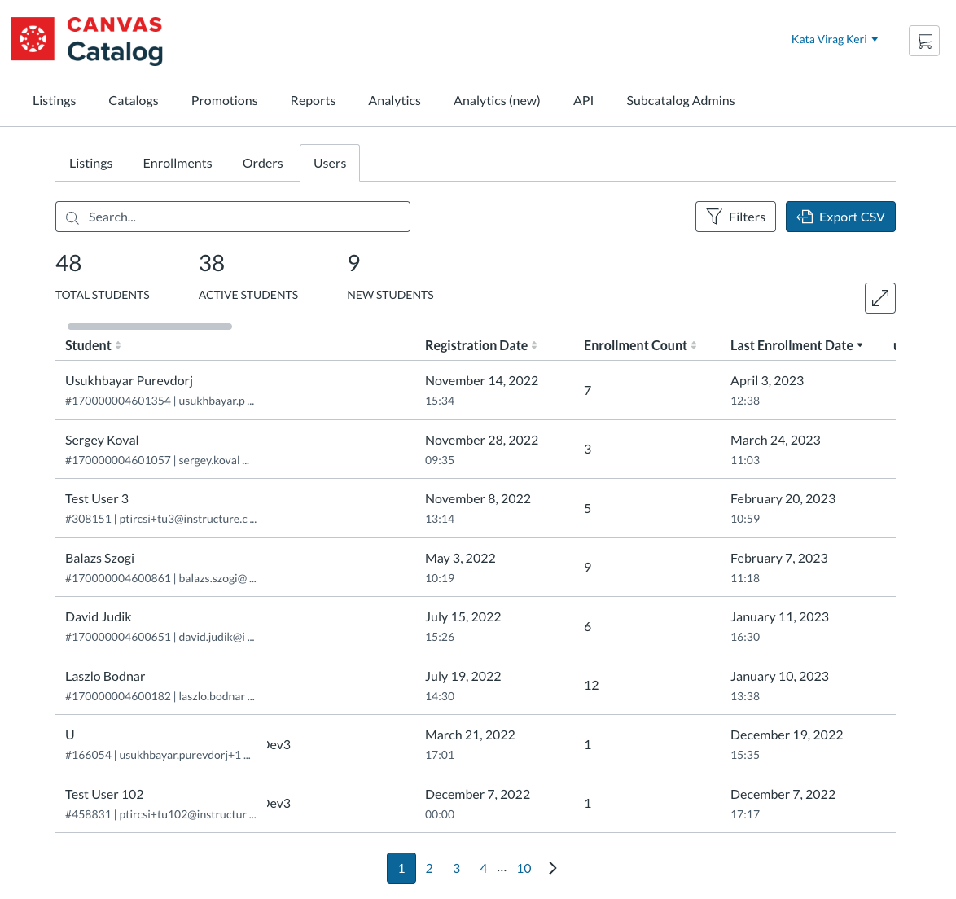Select the Users tab

coord(330,164)
